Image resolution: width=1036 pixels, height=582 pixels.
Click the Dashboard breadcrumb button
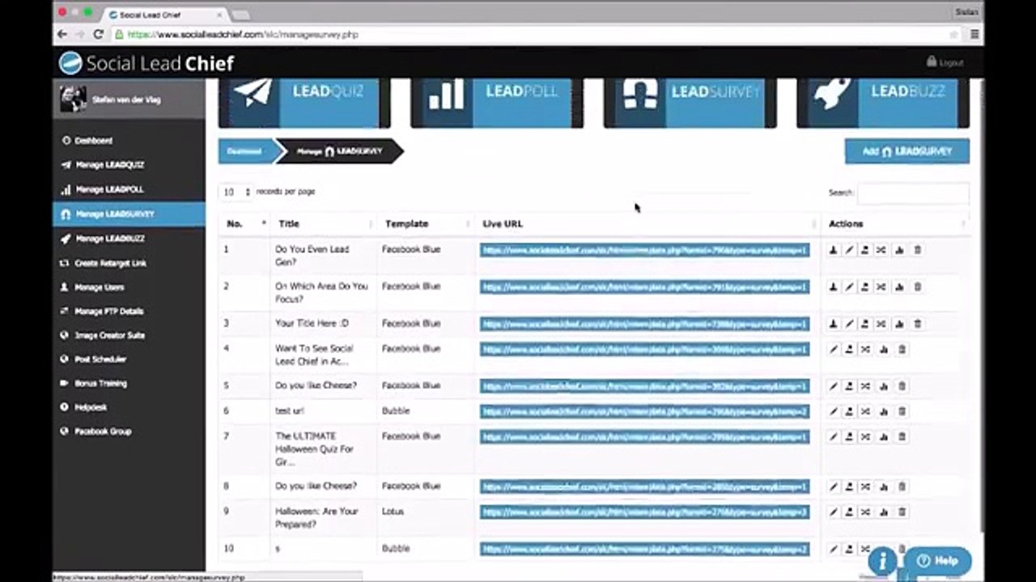[x=245, y=151]
